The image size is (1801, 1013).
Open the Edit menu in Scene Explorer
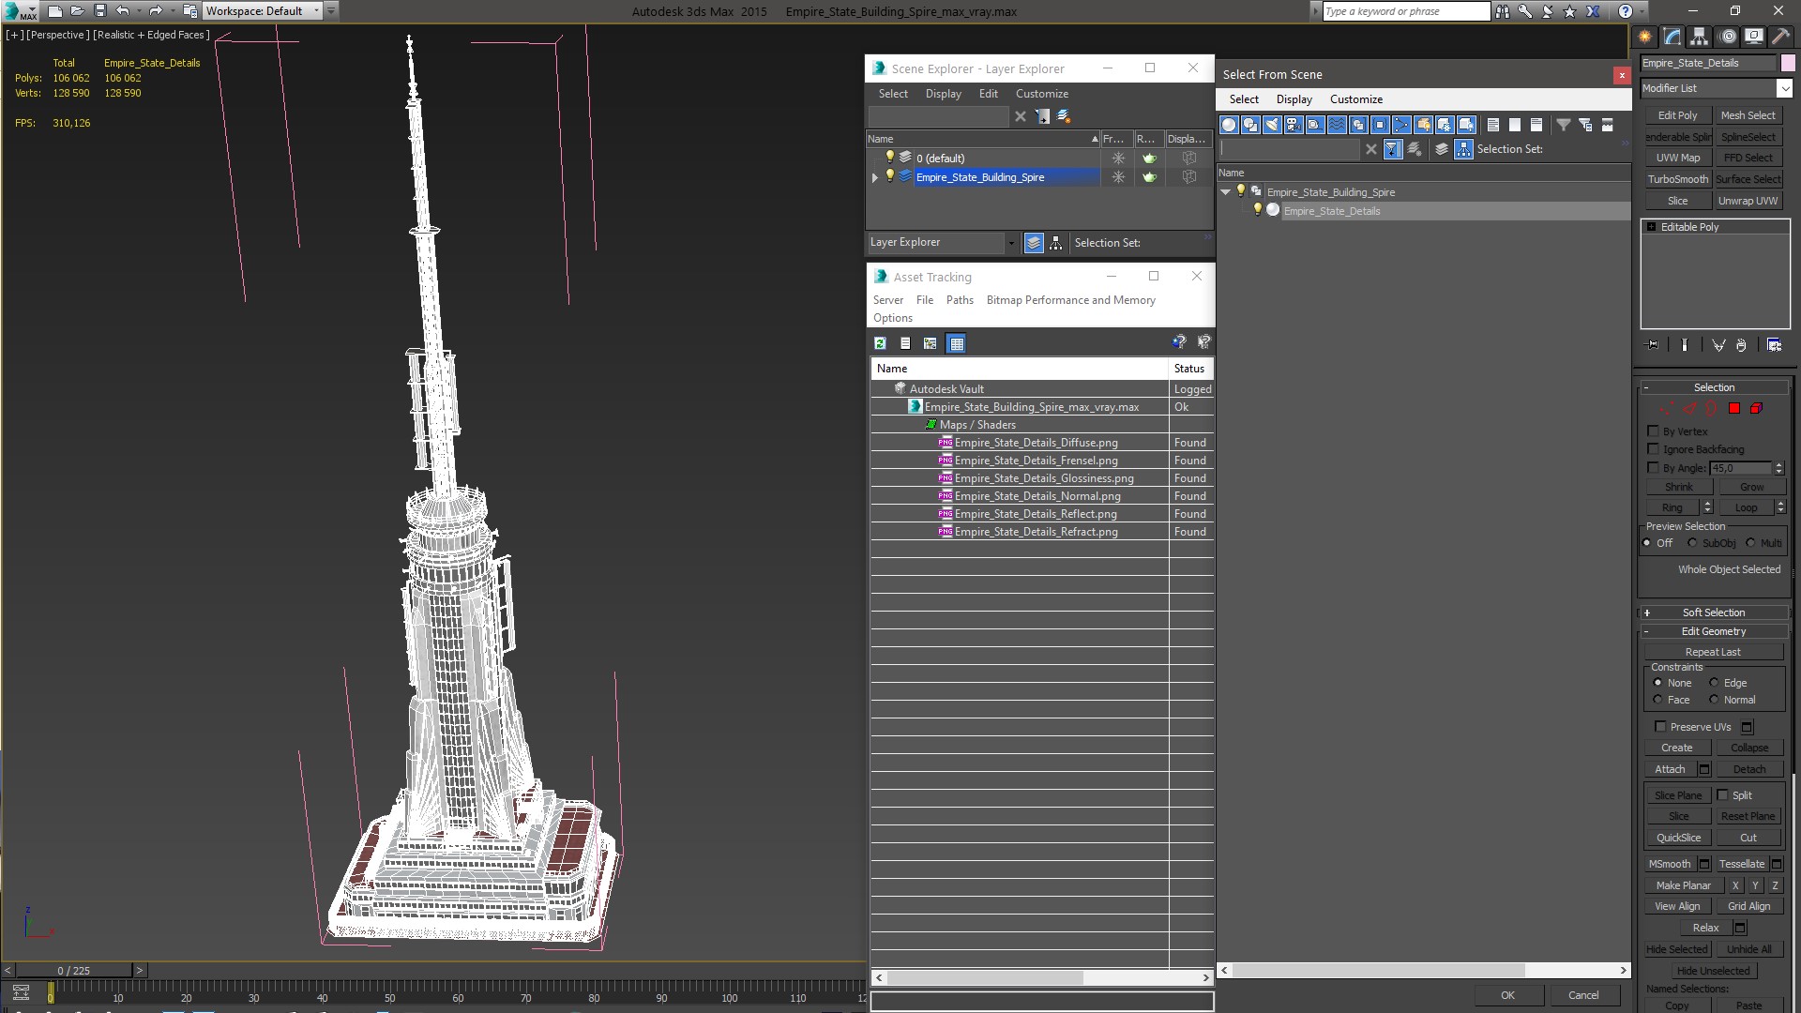tap(988, 94)
